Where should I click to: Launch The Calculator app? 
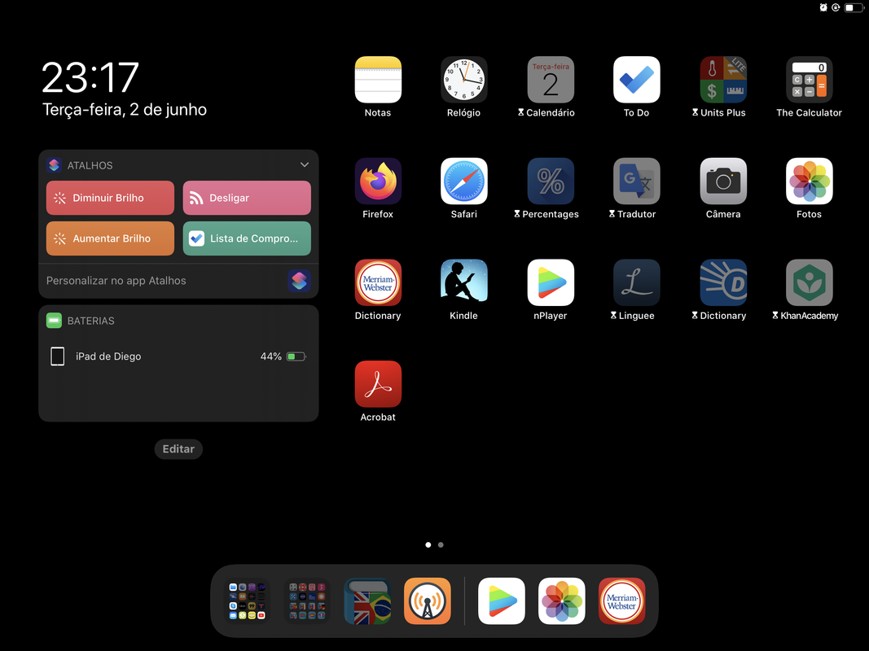810,80
